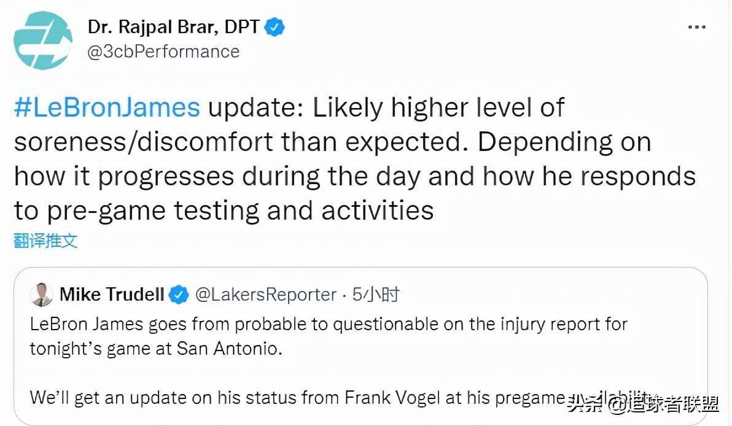Screen dimensions: 732x426
Task: Open the Dr. Rajpal Brar, DPT display name
Action: click(173, 27)
